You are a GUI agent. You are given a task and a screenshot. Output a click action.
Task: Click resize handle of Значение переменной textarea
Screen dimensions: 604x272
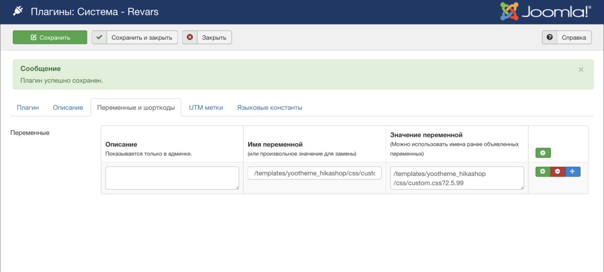click(521, 188)
